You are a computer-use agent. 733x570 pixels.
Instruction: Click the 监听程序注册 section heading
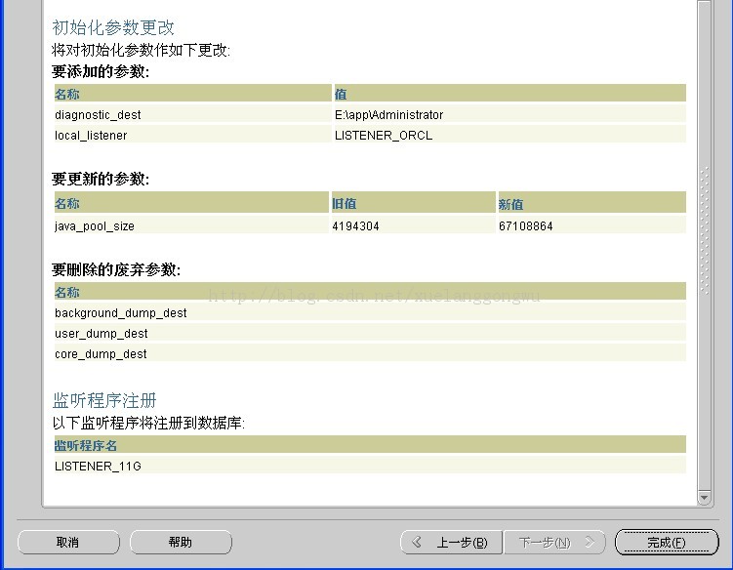104,400
